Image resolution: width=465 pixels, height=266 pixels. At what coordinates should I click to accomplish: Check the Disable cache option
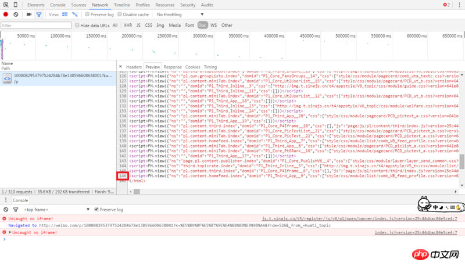coord(119,14)
